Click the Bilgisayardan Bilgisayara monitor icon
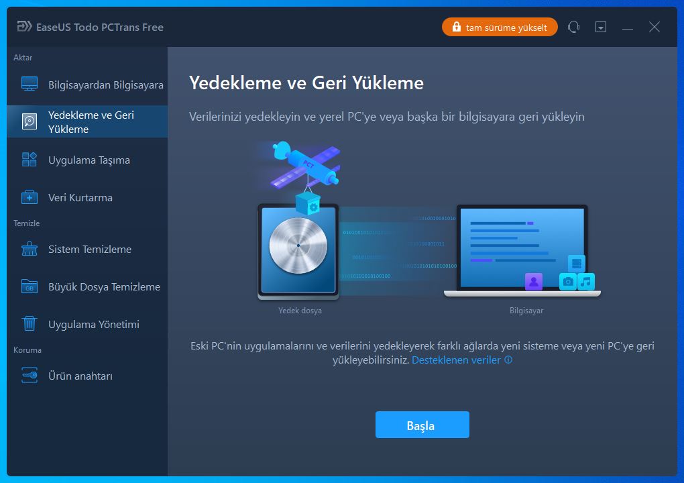Screen dimensions: 684x483 pyautogui.click(x=30, y=85)
